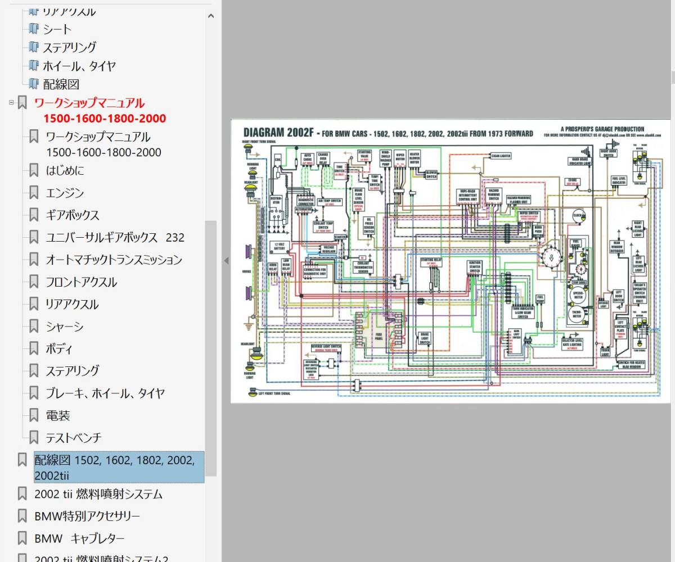This screenshot has width=675, height=562.
Task: Open the BMW キャブレター bookmark
Action: coord(80,538)
